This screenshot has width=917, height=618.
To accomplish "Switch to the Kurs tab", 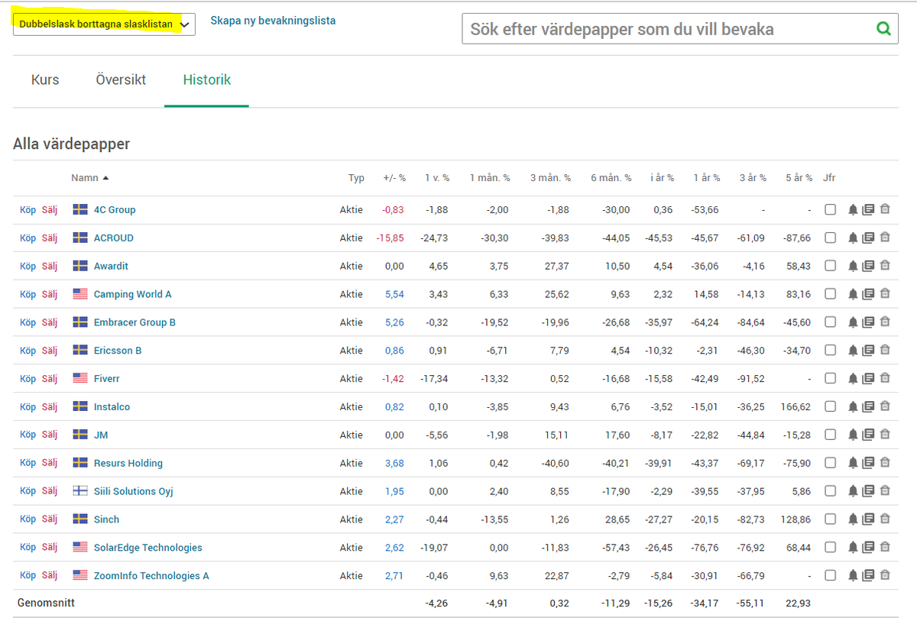I will pyautogui.click(x=45, y=80).
